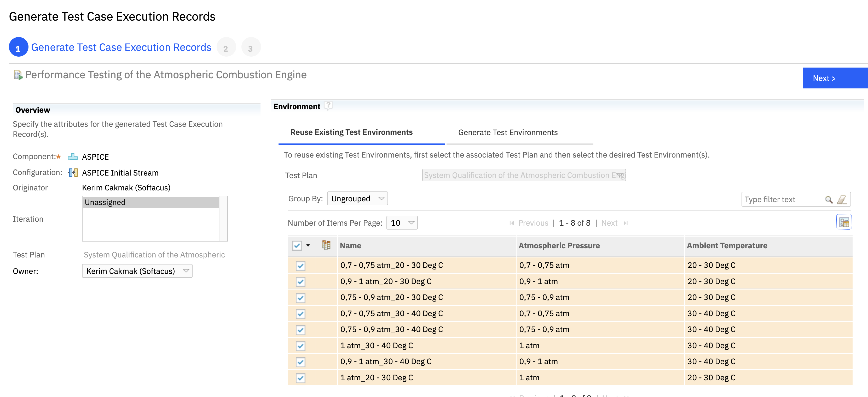Image resolution: width=868 pixels, height=397 pixels.
Task: Uncheck row 0,9 - 1 atm_30 - 40 Deg C
Action: tap(300, 362)
